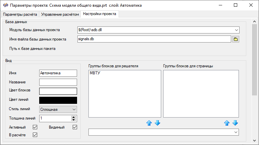259x145 pixels.
Task: Click the Имя input field with Автоматика
Action: (x=58, y=73)
